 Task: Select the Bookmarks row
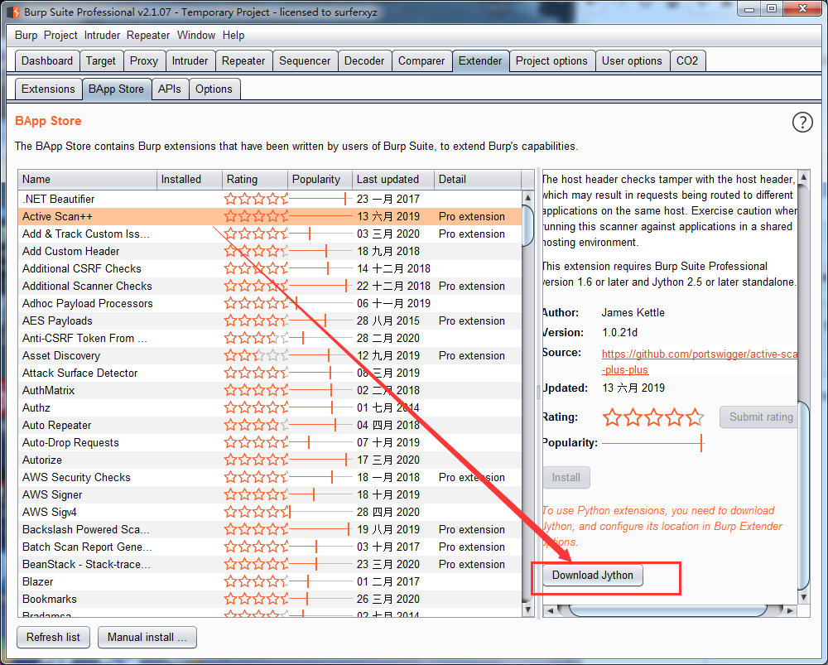[270, 600]
